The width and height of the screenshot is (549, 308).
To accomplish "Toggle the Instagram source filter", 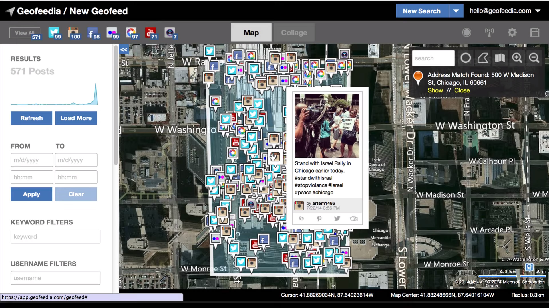I will [x=74, y=33].
